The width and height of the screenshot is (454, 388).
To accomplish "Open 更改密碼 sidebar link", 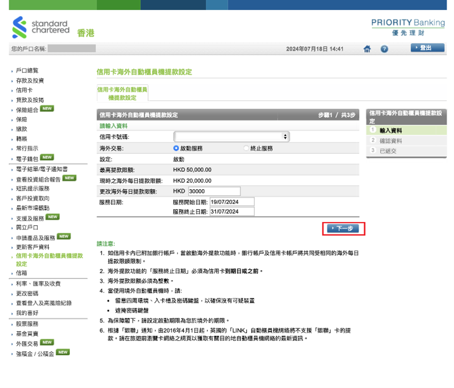I will pos(27,293).
